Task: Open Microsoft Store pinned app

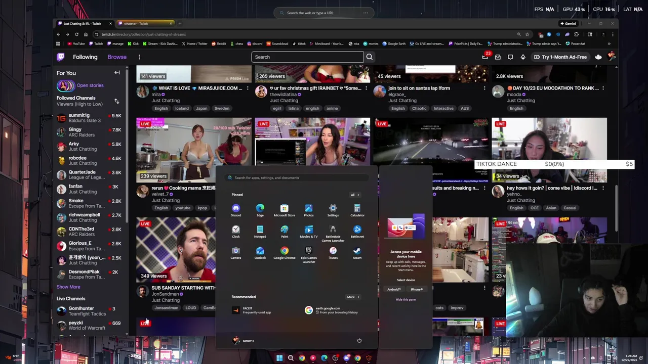Action: (285, 210)
